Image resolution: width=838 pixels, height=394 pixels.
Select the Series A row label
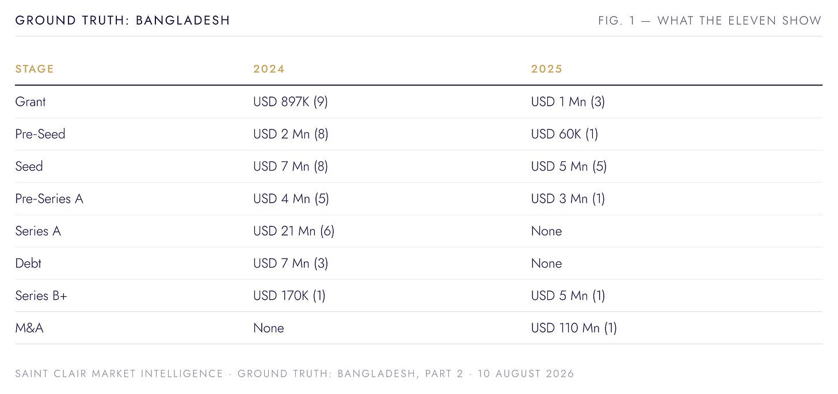click(x=38, y=231)
